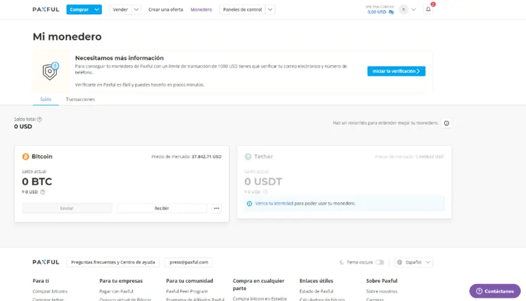
Task: Open Monedero in the top menu
Action: click(201, 9)
